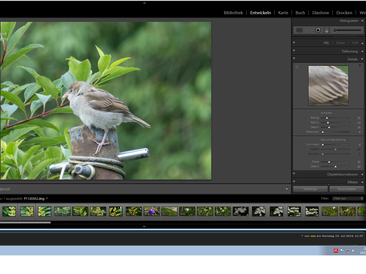Viewport: 366px width, 274px height.
Task: Toggle the Teiltonung panel switch
Action: point(294,51)
